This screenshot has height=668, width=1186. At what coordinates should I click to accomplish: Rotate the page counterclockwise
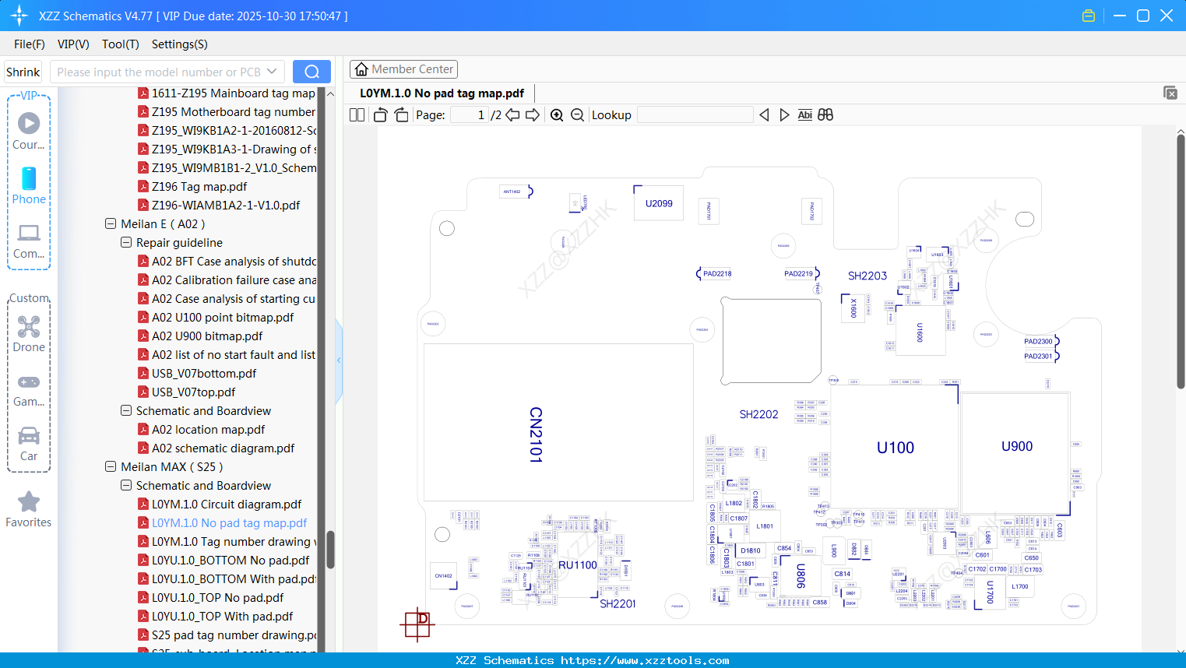379,114
